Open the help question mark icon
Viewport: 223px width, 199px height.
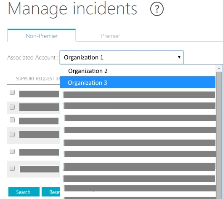(157, 9)
